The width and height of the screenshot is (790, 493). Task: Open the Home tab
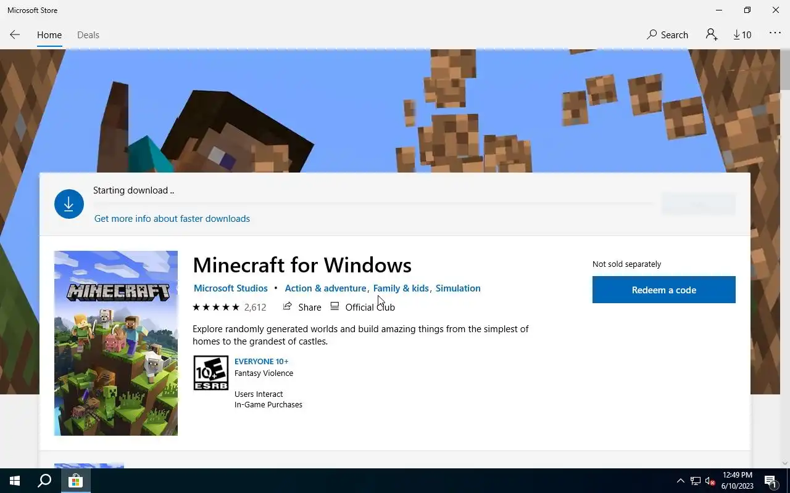click(x=49, y=35)
